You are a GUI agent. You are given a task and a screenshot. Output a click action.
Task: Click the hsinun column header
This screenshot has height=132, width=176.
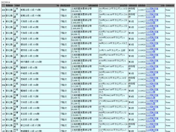pyautogui.click(x=9, y=6)
